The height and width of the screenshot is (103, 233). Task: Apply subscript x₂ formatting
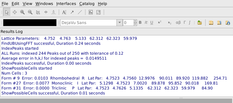pyautogui.click(x=169, y=23)
